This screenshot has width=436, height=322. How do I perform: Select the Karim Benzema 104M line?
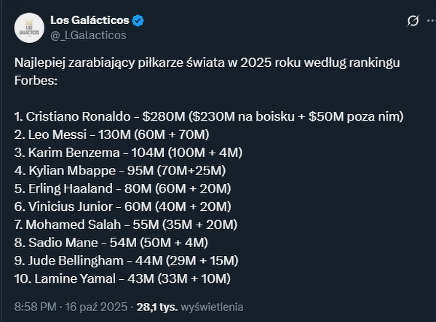click(x=128, y=153)
